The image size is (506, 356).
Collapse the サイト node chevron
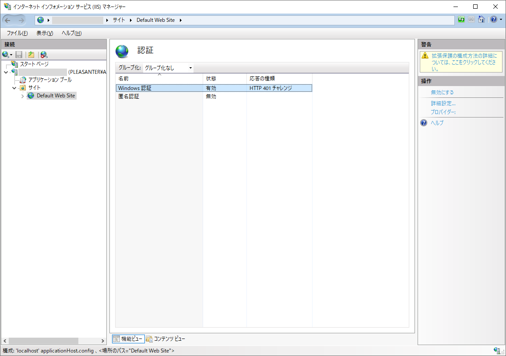(x=14, y=88)
